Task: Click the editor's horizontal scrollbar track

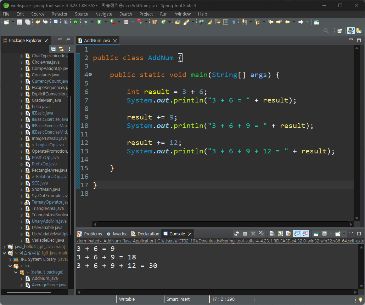Action: [x=223, y=224]
